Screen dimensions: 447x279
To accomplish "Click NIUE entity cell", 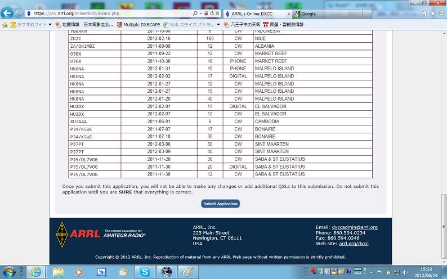I will [312, 38].
